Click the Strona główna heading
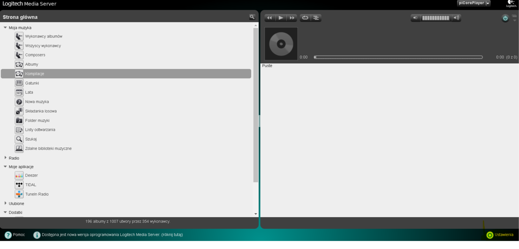This screenshot has width=519, height=249. (20, 17)
